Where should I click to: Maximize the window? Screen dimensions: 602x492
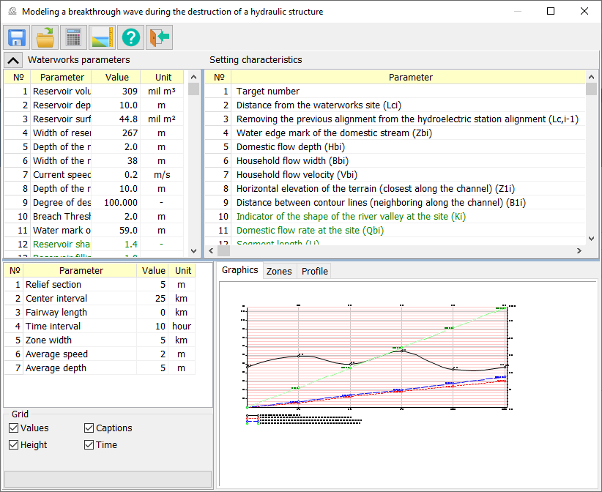[x=551, y=12]
